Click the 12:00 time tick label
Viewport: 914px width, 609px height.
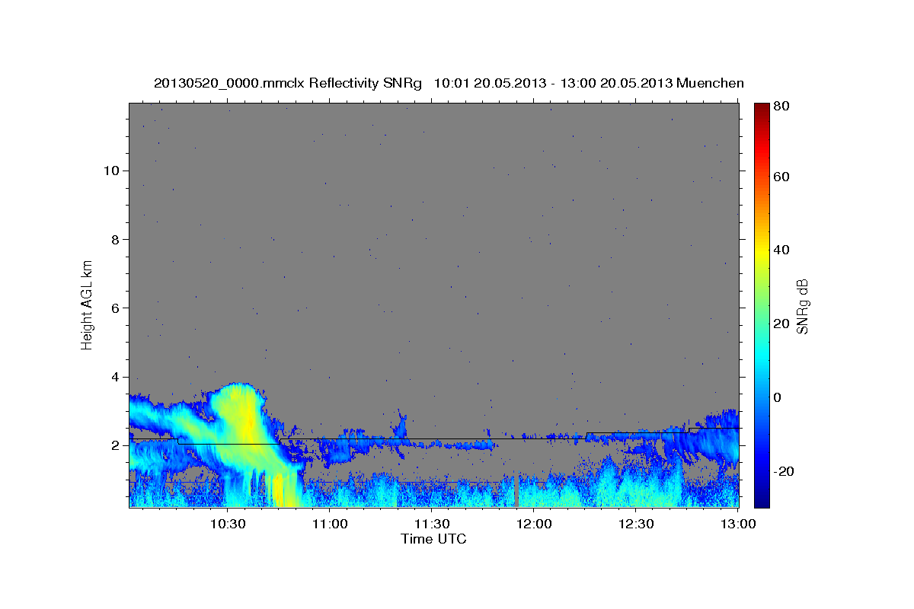tap(534, 524)
